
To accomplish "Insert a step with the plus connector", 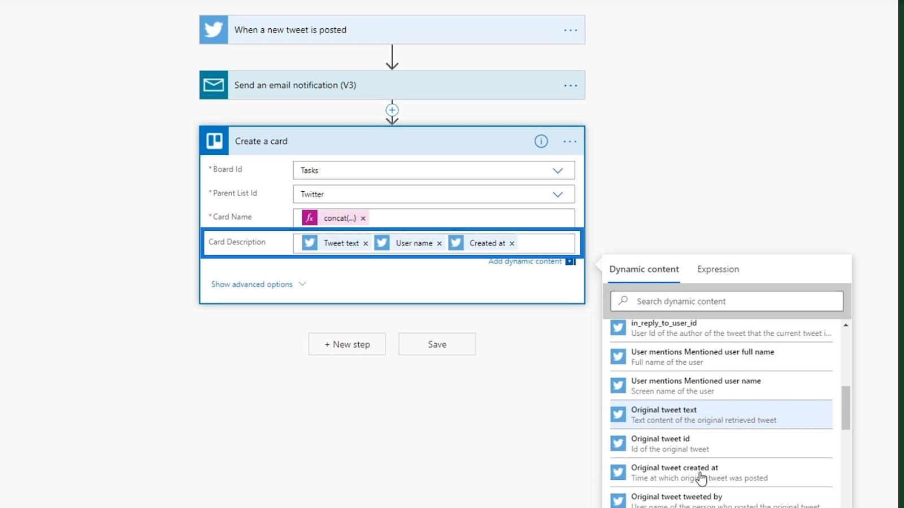I will coord(392,110).
